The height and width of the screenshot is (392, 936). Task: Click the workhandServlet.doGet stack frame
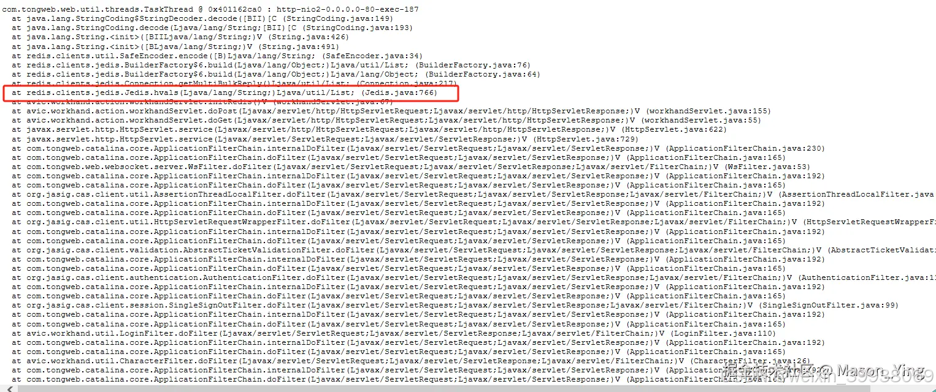point(386,121)
